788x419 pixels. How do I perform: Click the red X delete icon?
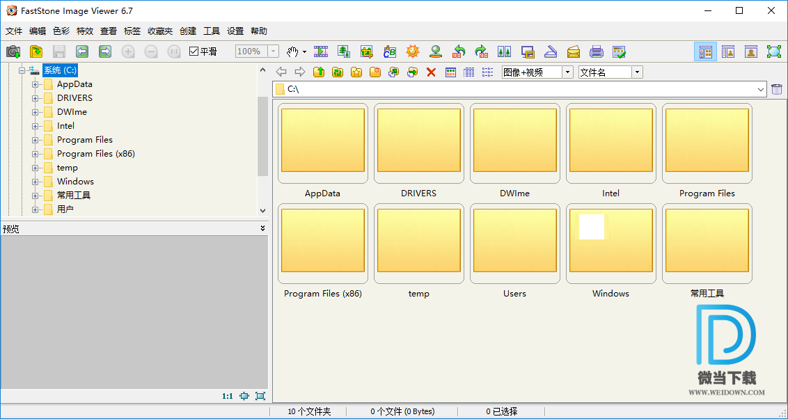(x=431, y=72)
